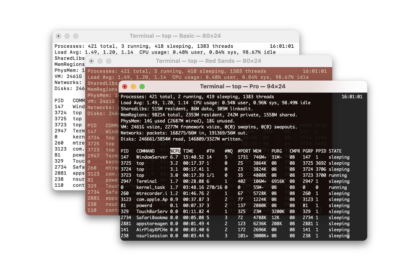This screenshot has height=271, width=420.
Task: Click the TIME column header in Pro window
Action: [x=188, y=151]
